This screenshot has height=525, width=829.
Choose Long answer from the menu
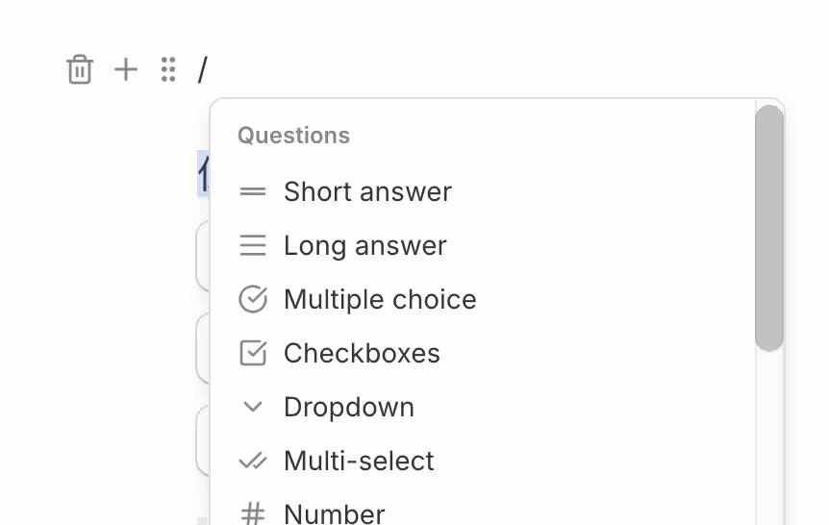364,246
